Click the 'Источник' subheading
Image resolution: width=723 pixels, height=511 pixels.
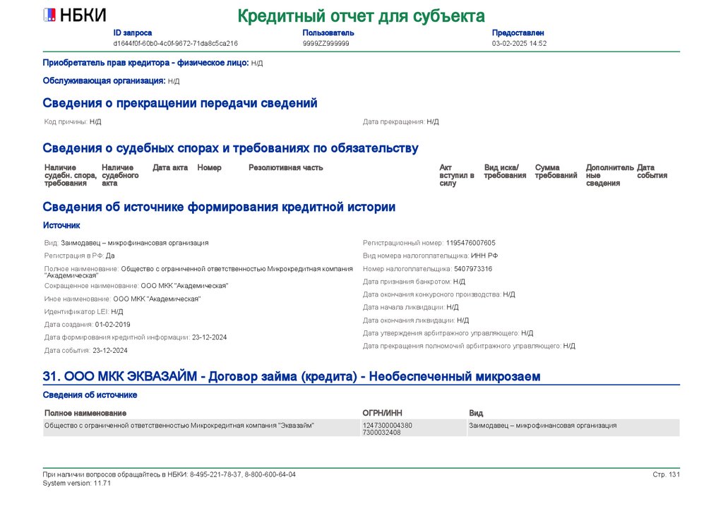pos(61,225)
